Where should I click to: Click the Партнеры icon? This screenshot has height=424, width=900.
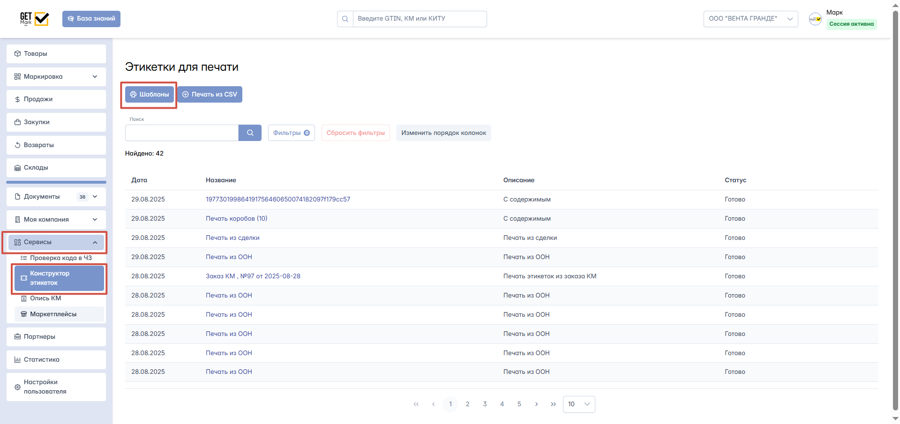tap(17, 337)
